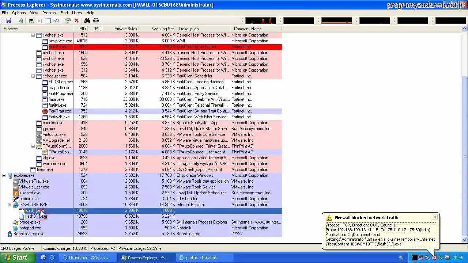
Task: Click the Refresh Now toolbar icon
Action: (x=20, y=21)
